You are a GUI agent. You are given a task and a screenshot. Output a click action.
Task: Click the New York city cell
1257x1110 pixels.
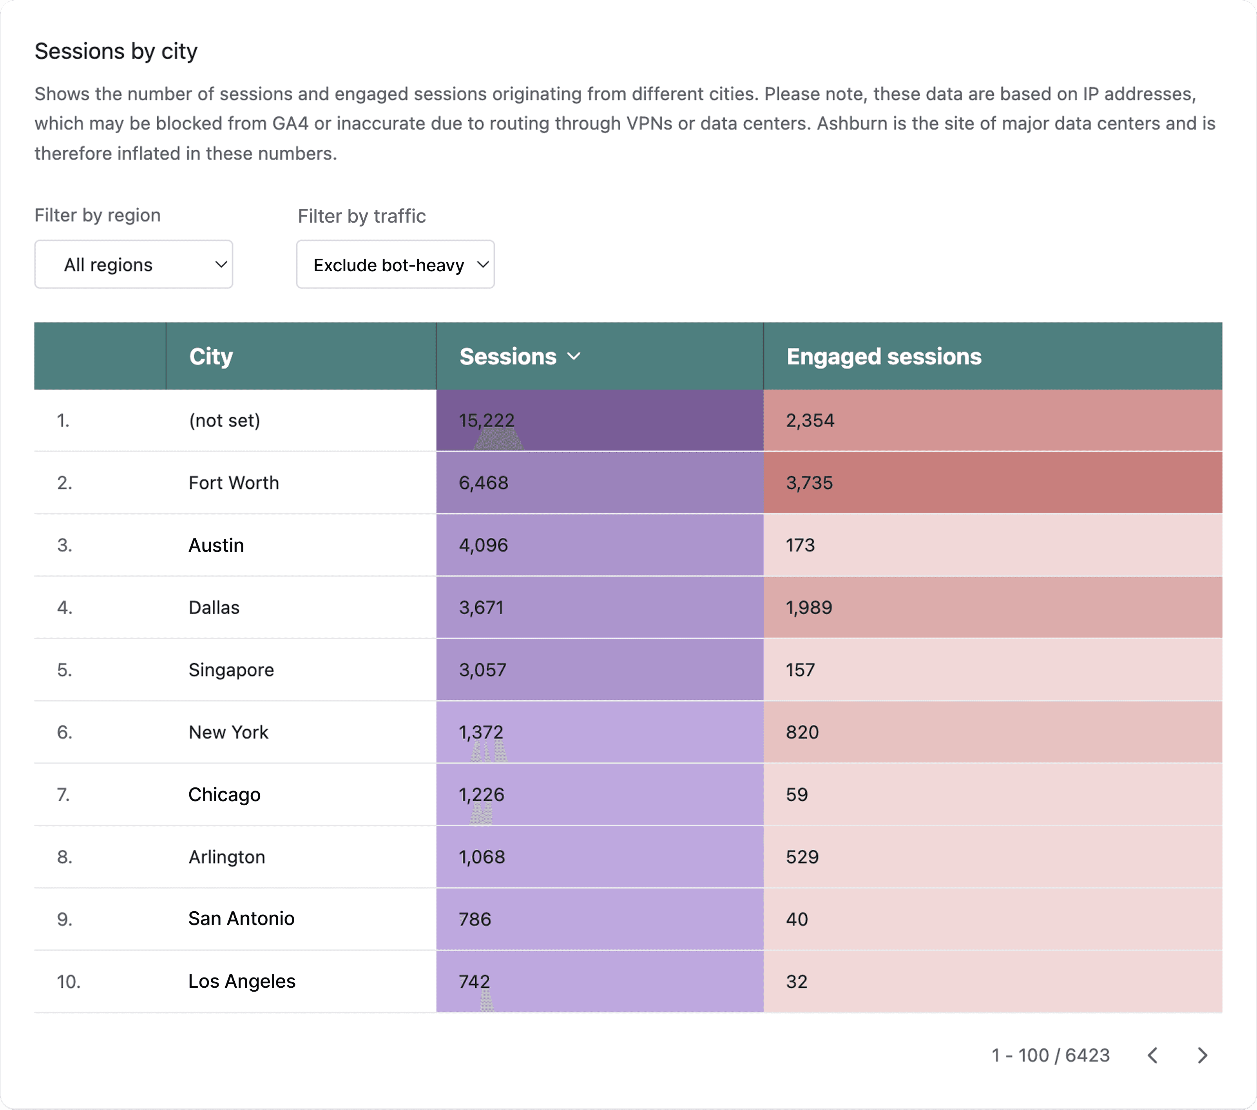[x=229, y=732]
